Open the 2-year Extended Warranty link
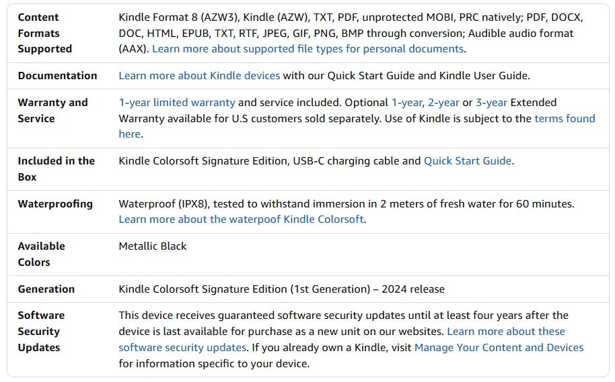615x382 pixels. pos(443,103)
